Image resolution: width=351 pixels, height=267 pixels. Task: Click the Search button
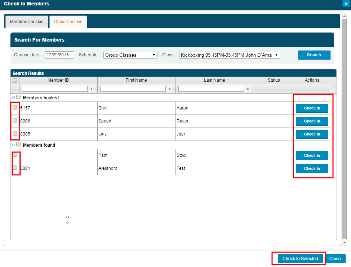314,55
